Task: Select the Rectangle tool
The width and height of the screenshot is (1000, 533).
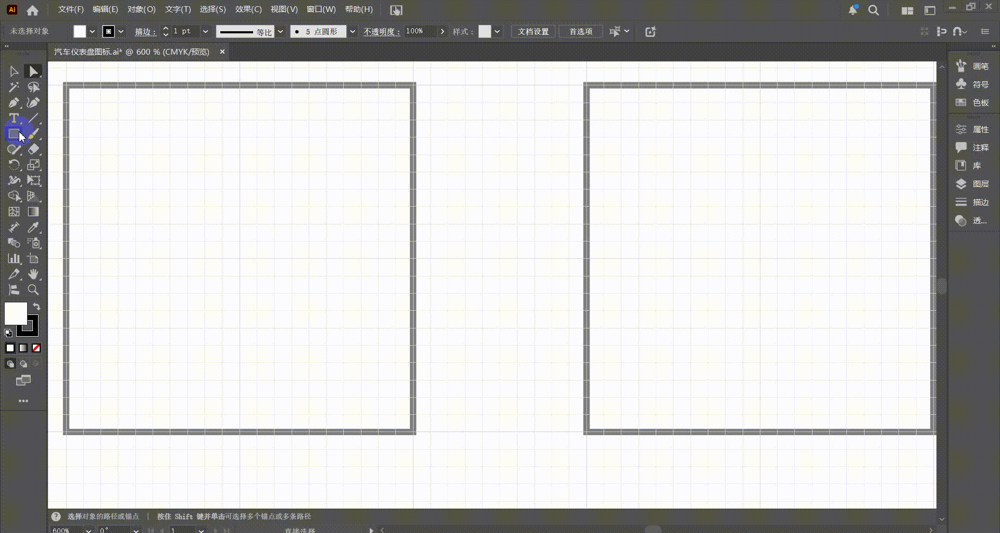Action: tap(14, 134)
